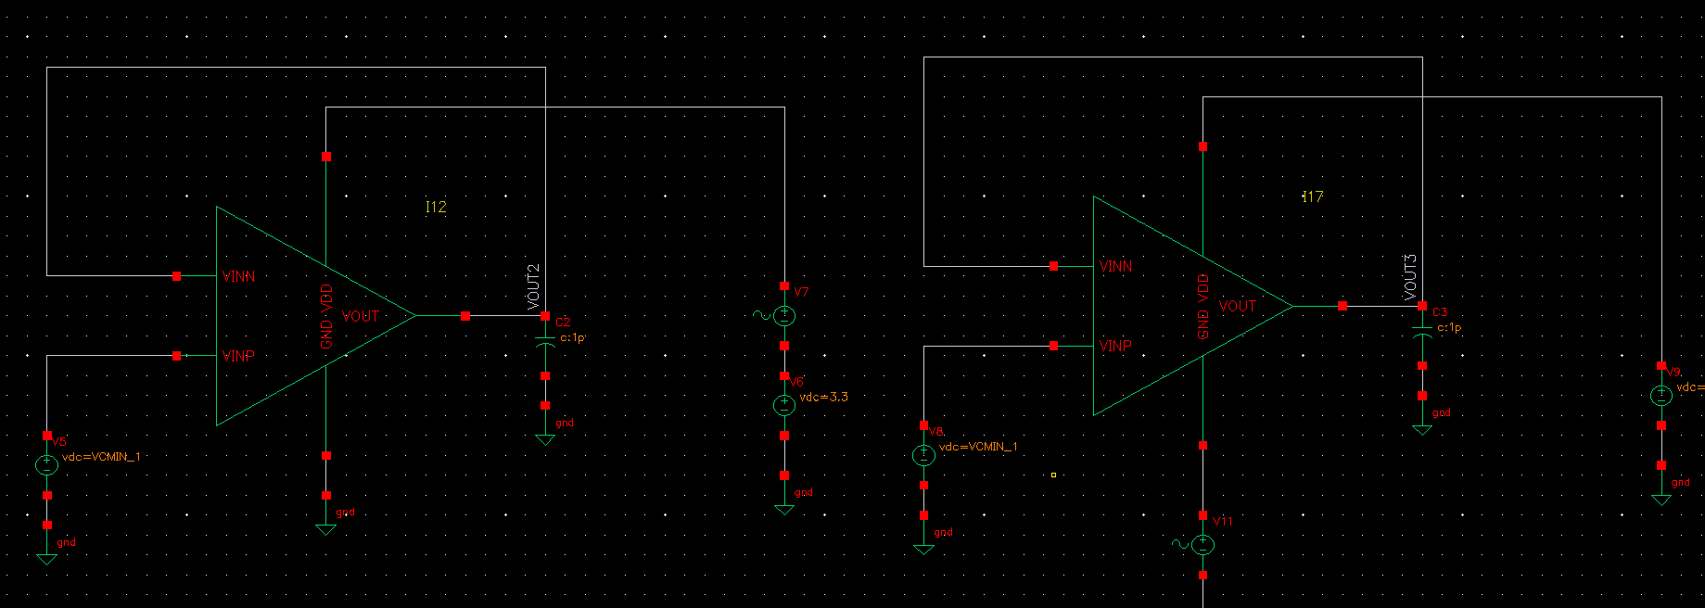Select the V9 voltage source symbol

point(1661,396)
